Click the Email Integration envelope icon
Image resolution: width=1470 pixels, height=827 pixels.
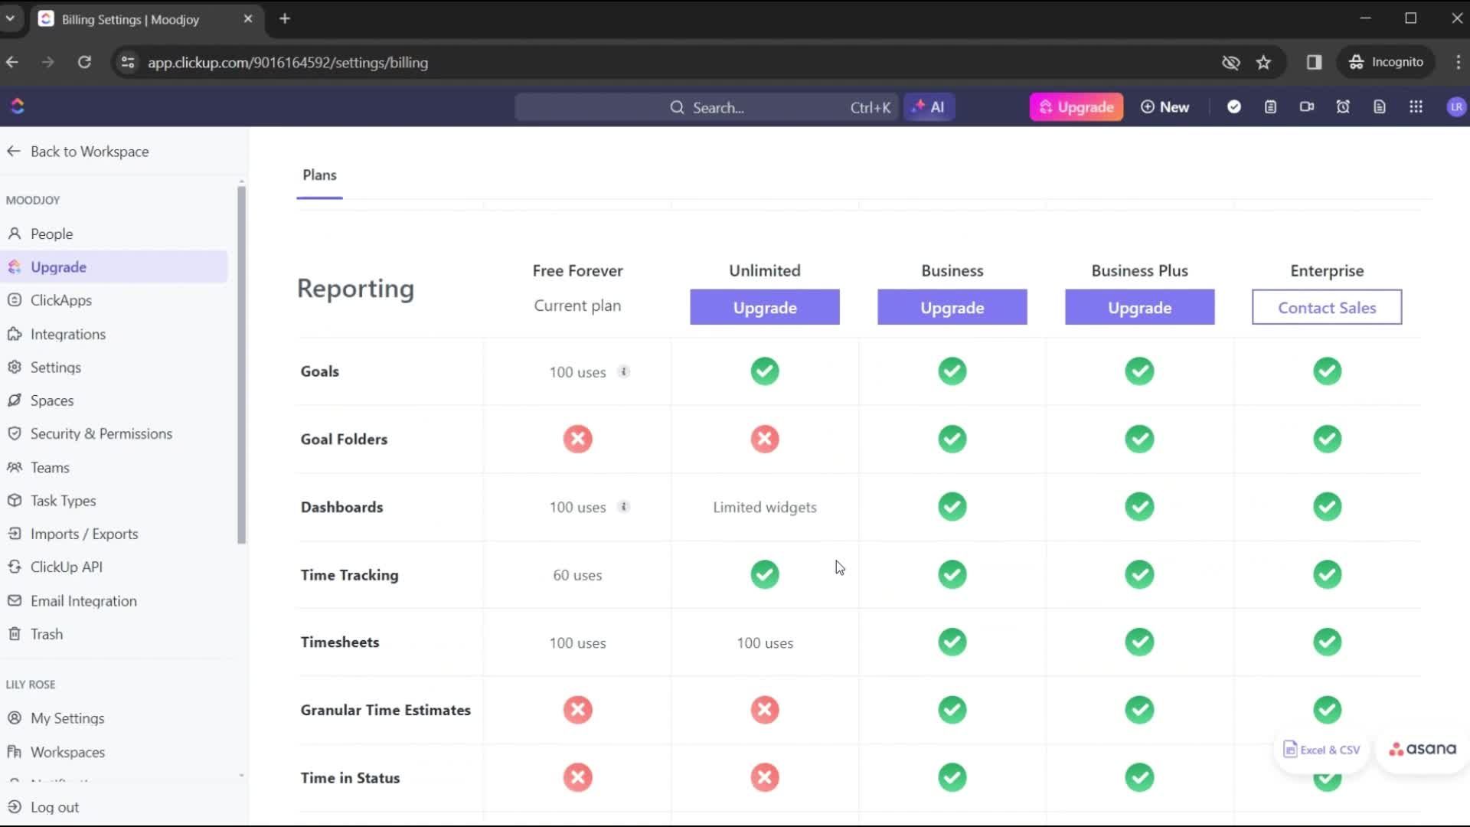coord(15,600)
